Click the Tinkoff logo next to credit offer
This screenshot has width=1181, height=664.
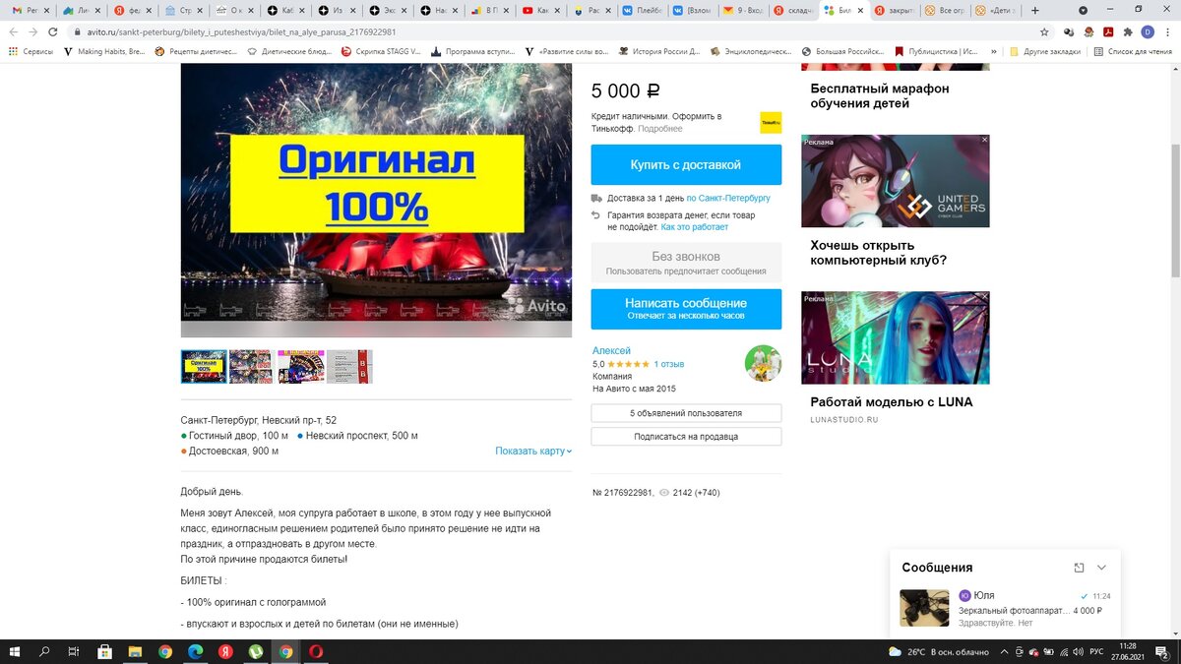pos(769,121)
